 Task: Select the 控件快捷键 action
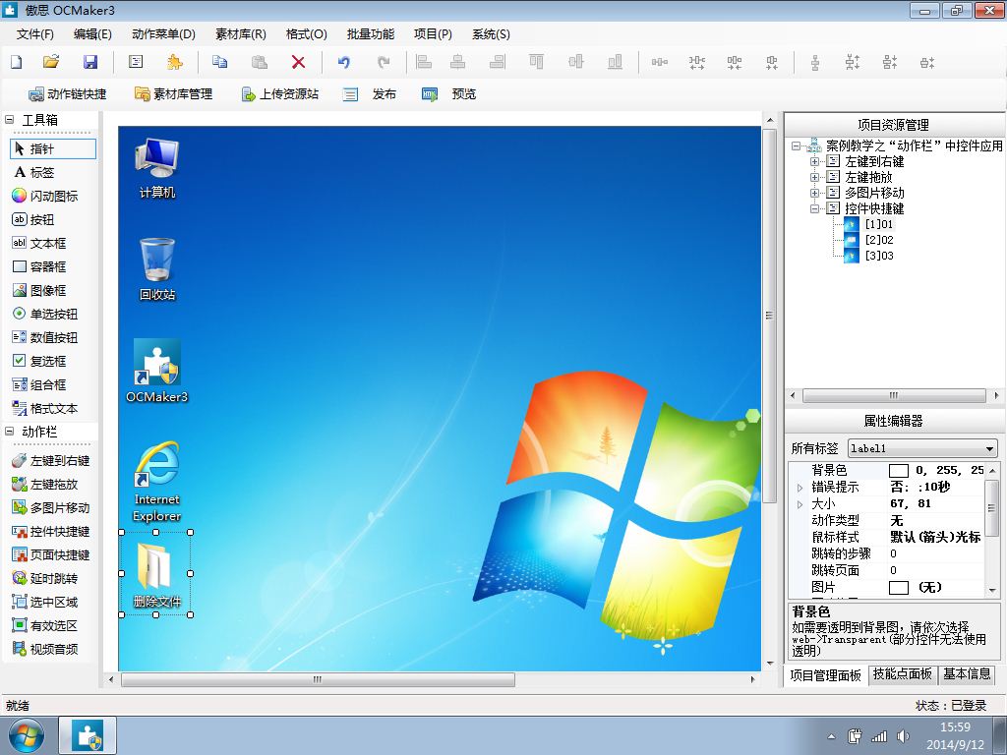53,532
